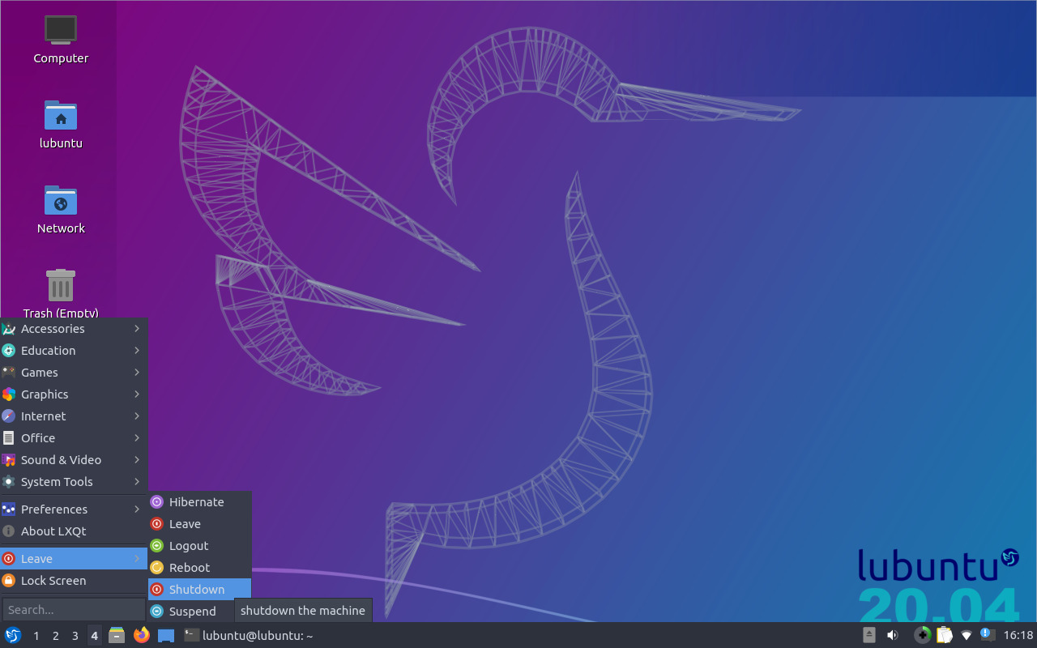
Task: Click the menu Search field
Action: pyautogui.click(x=74, y=609)
